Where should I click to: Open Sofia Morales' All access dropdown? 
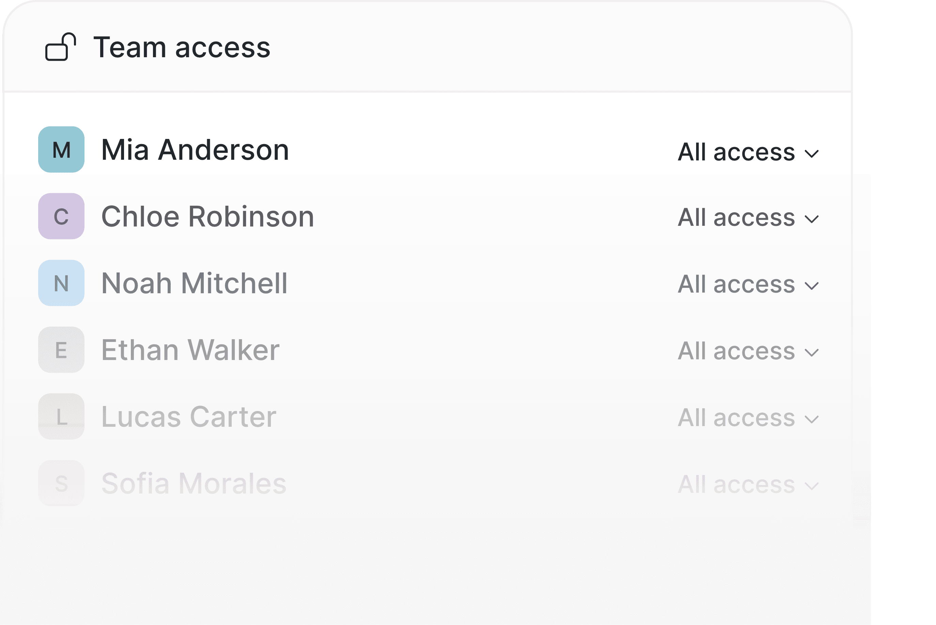pyautogui.click(x=748, y=485)
